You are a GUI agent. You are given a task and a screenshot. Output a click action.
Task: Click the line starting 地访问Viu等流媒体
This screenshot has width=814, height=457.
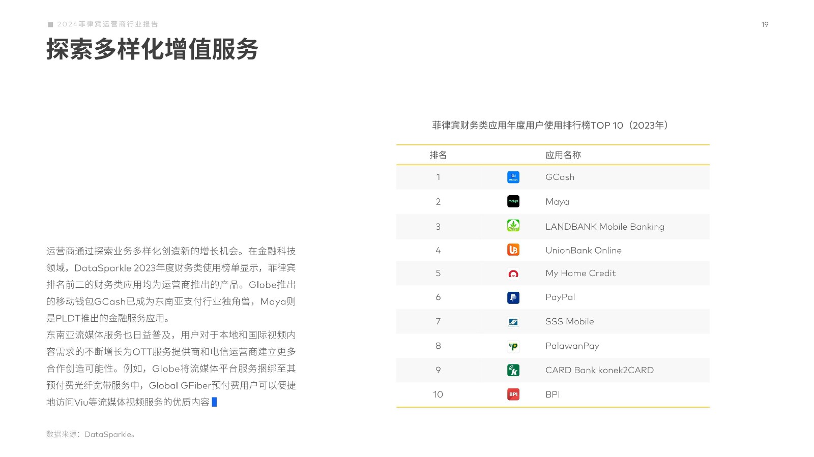point(128,402)
